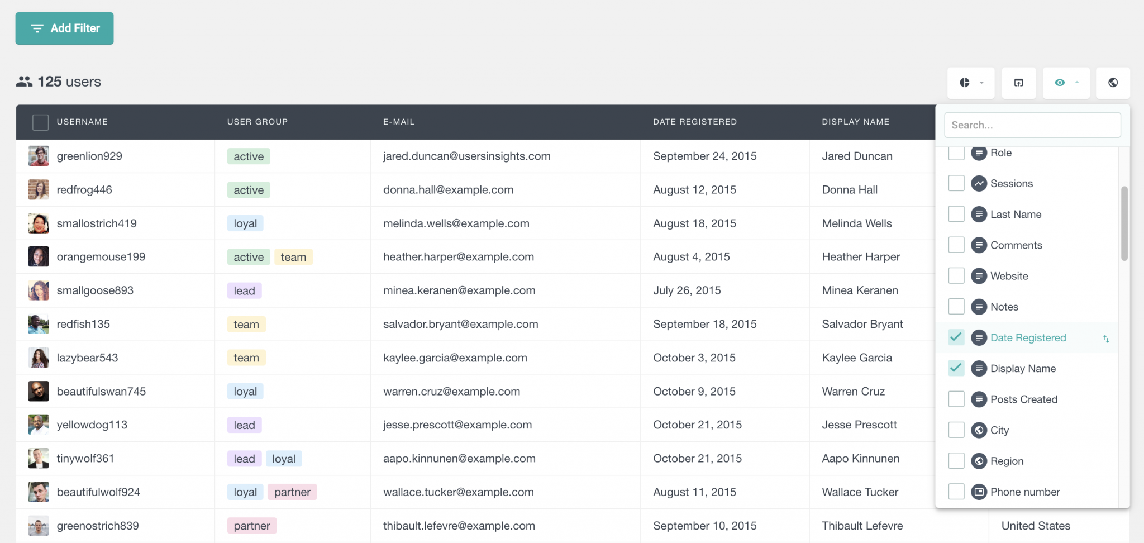
Task: Disable the Date Registered column checkbox
Action: coord(956,337)
